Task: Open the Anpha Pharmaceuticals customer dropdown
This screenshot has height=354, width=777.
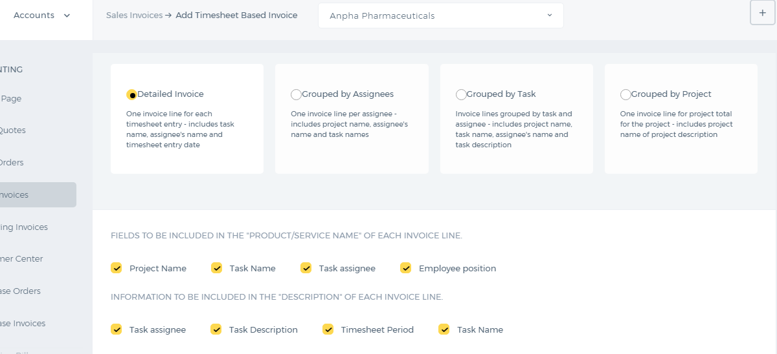Action: (441, 16)
